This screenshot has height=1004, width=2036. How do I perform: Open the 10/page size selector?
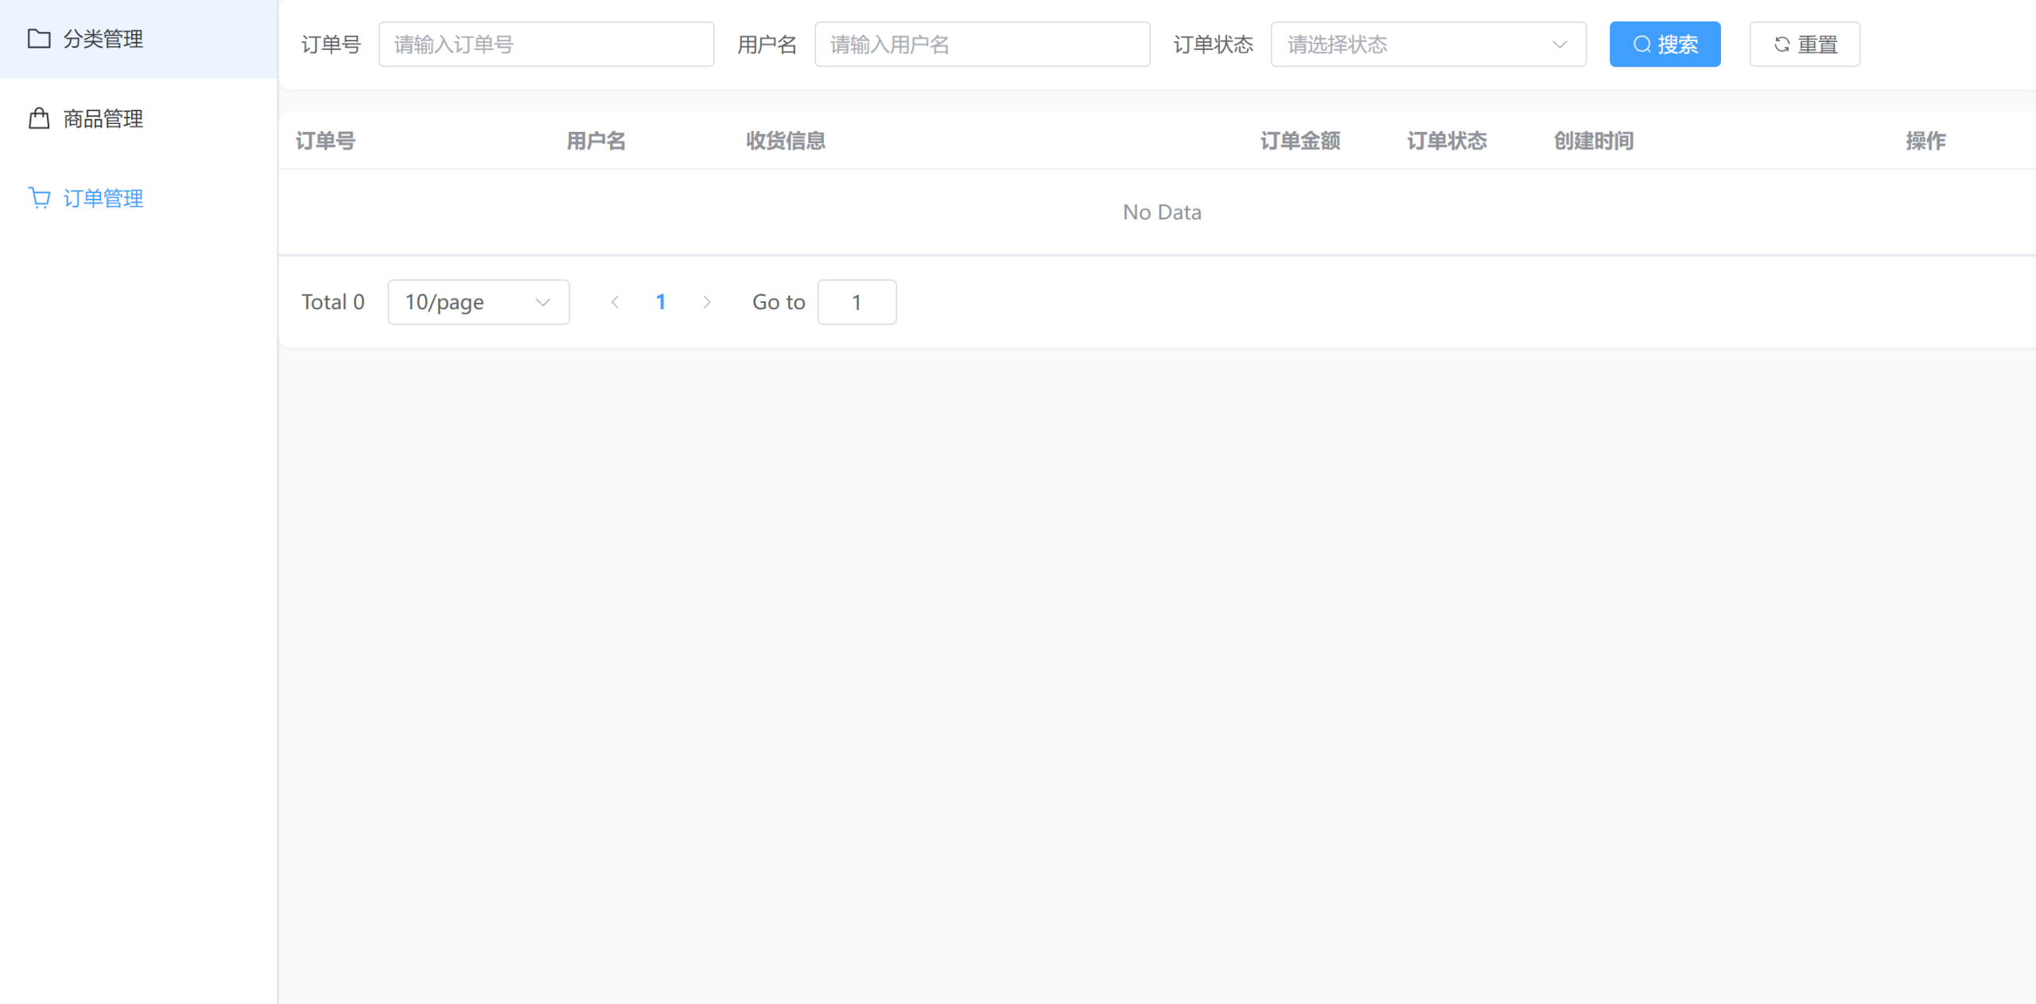point(478,302)
